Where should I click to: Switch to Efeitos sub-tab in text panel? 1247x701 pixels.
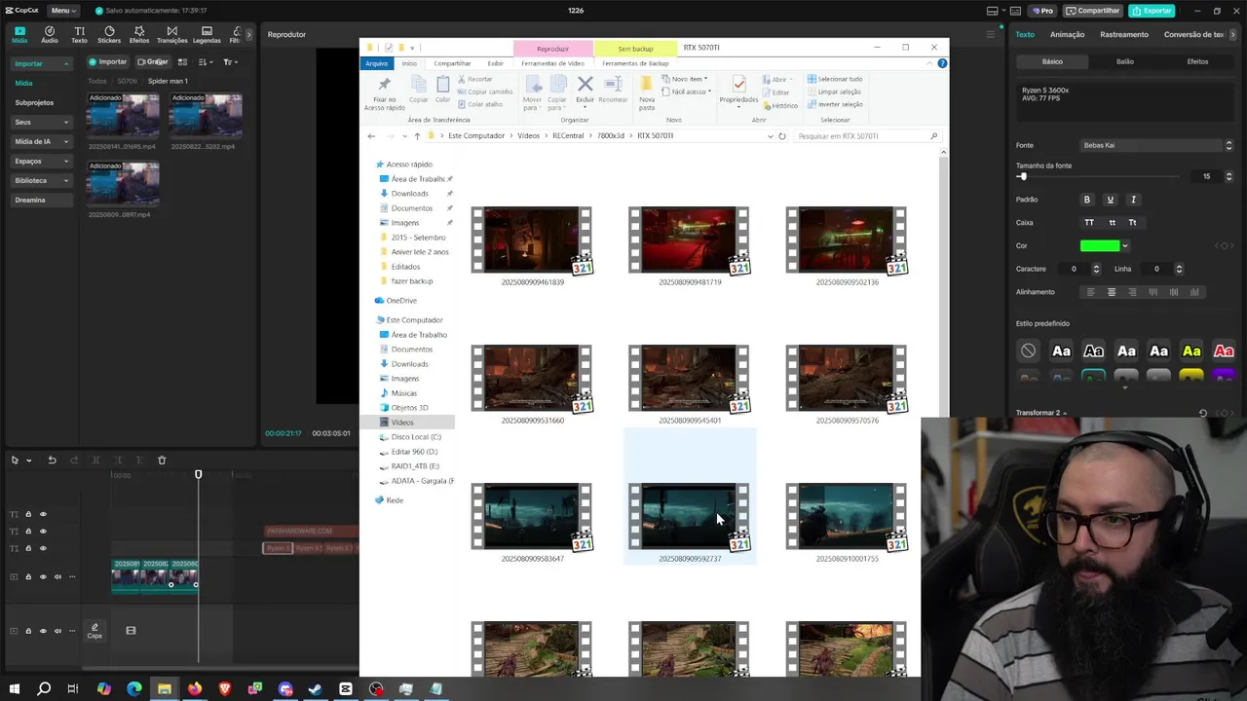1197,61
